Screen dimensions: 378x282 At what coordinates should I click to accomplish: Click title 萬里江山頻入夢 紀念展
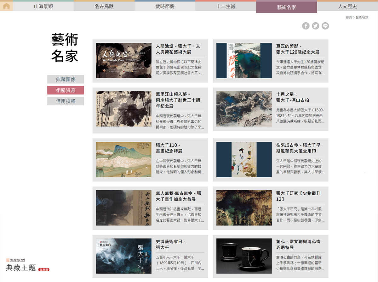(x=178, y=100)
